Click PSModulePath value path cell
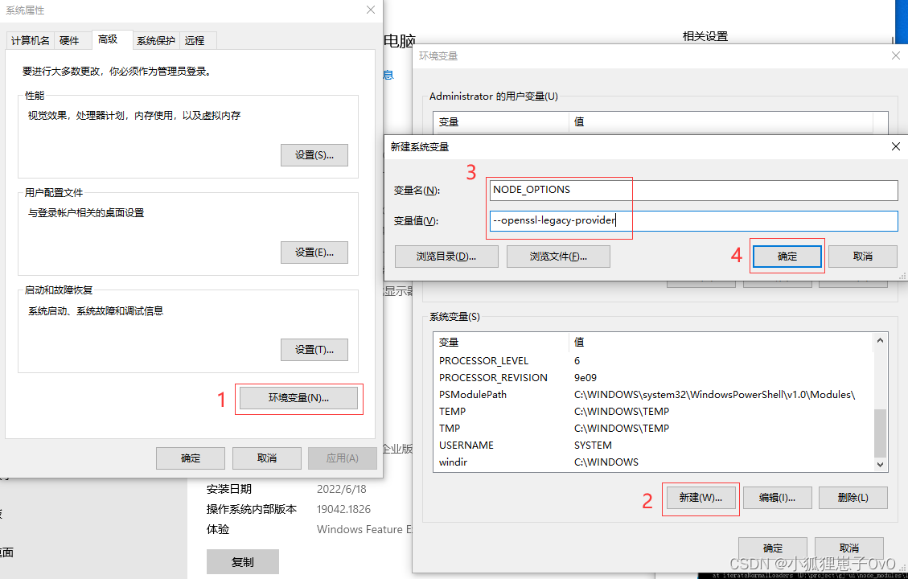This screenshot has width=908, height=579. (x=715, y=394)
